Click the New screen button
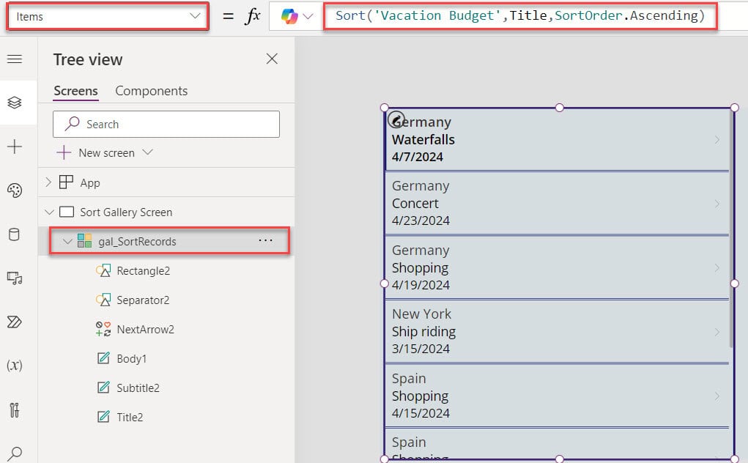 105,152
